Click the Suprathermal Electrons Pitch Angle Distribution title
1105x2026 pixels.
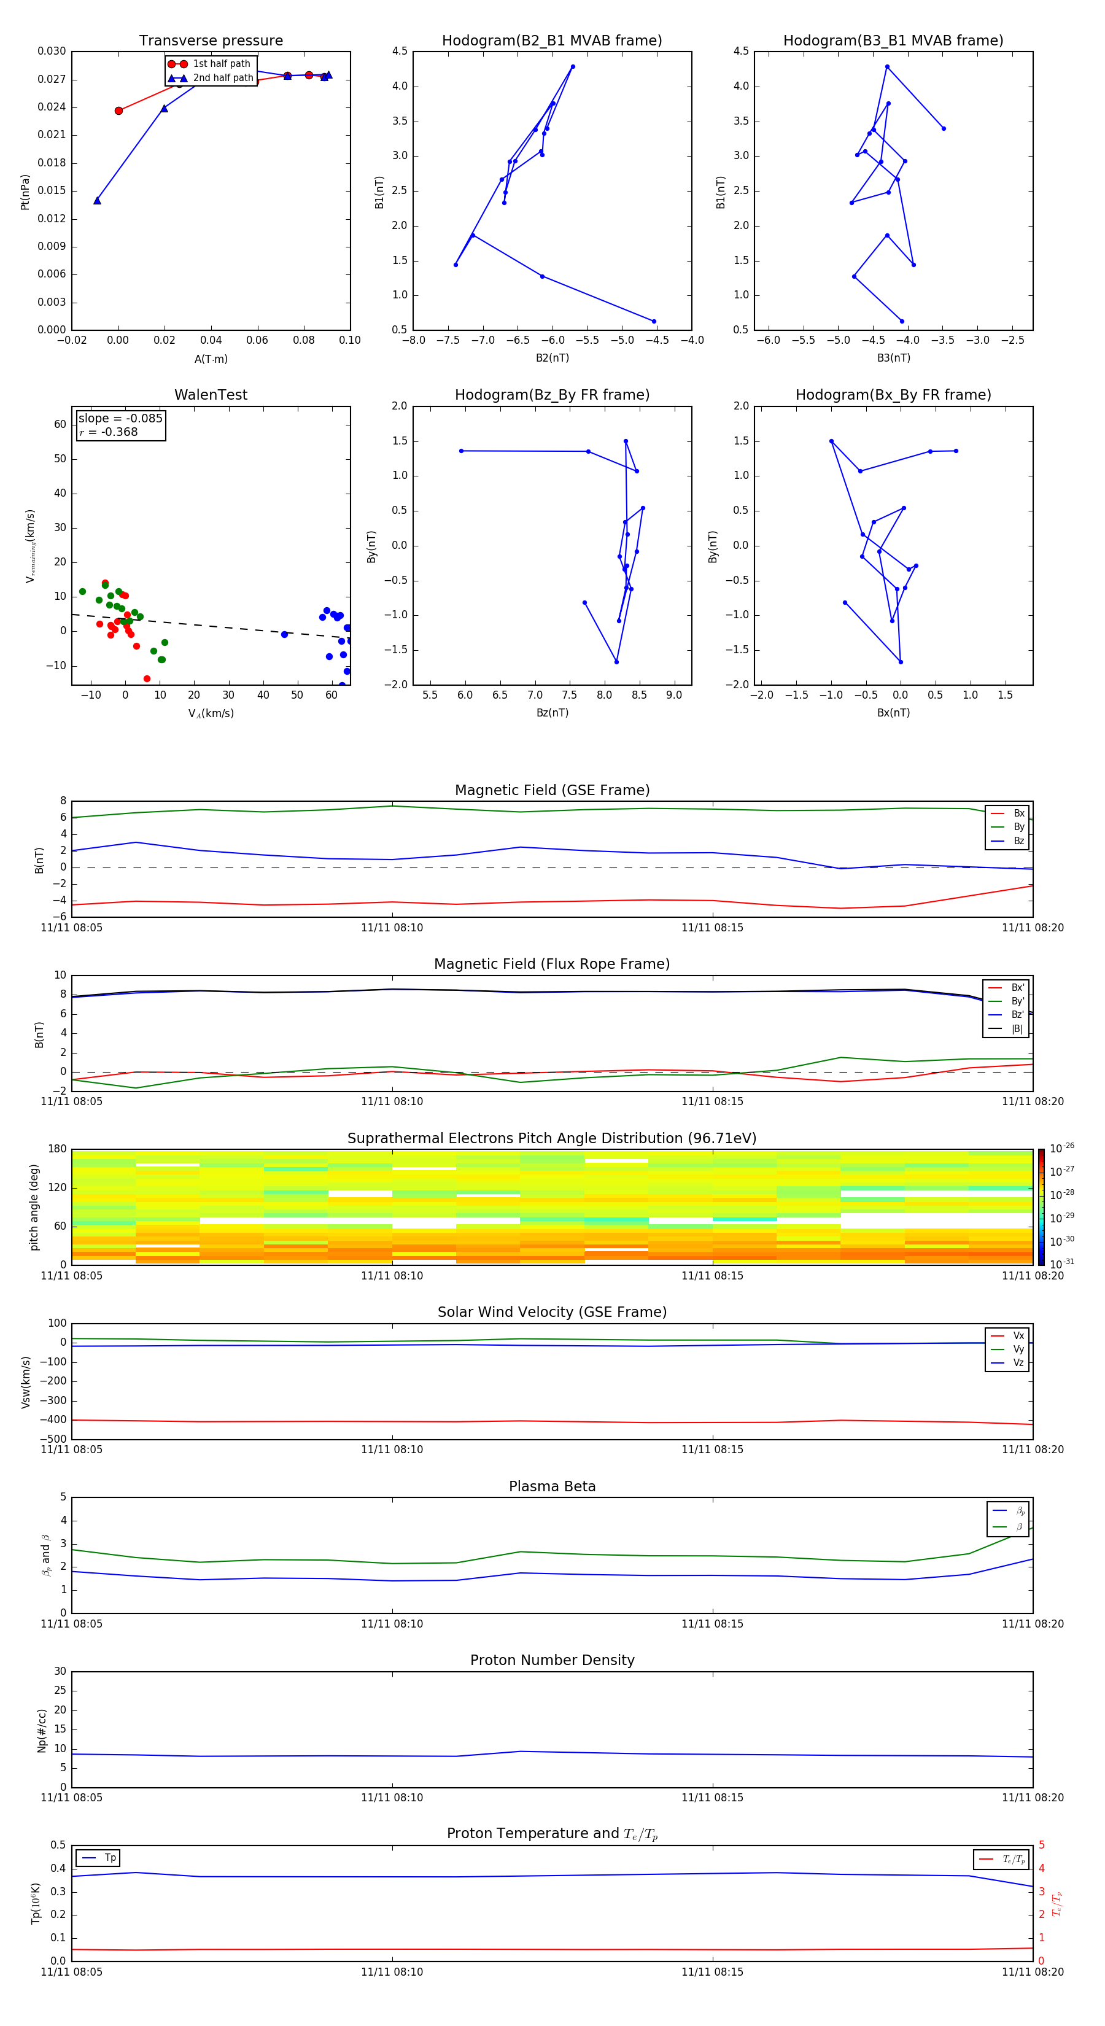click(x=552, y=1139)
